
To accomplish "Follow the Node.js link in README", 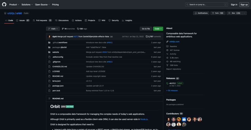I will (x=144, y=119).
